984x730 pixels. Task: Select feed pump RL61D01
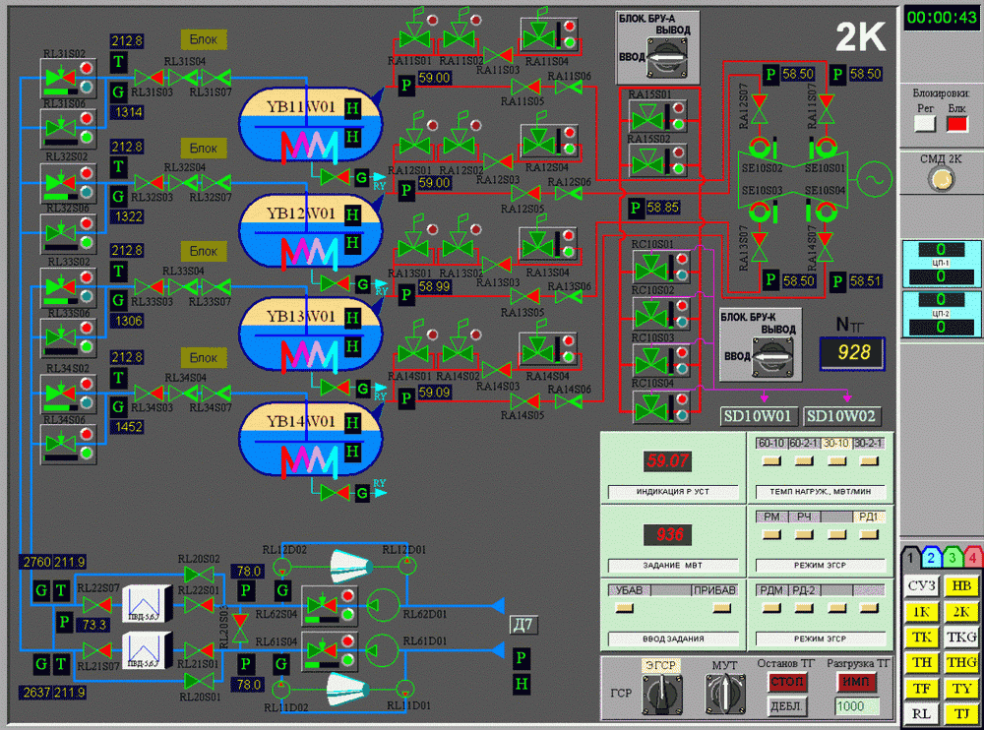click(383, 649)
